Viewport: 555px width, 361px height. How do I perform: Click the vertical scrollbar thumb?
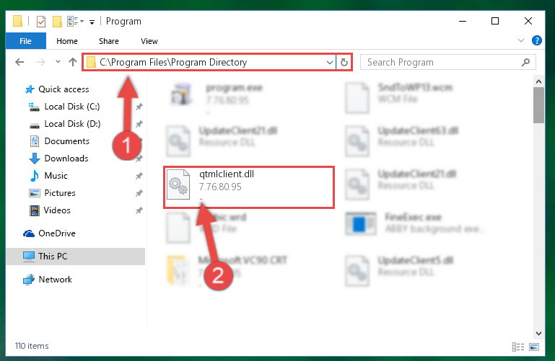(x=538, y=105)
